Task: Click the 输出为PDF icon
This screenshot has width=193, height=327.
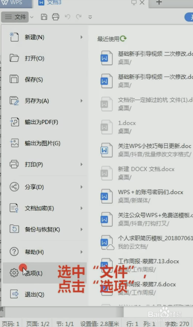Action: pos(14,122)
